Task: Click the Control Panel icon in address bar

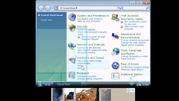Action: pos(56,8)
